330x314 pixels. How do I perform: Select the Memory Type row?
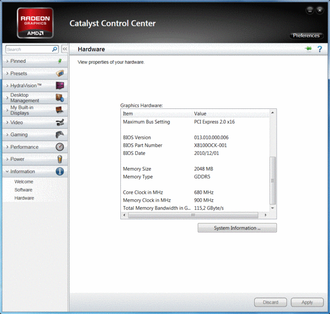195,176
